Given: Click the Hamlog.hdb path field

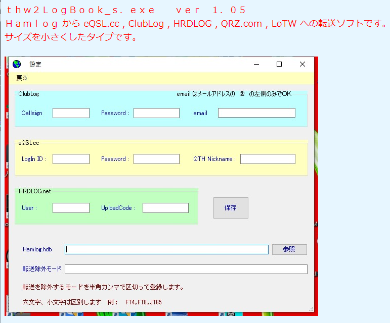Looking at the screenshot, I should coord(166,249).
